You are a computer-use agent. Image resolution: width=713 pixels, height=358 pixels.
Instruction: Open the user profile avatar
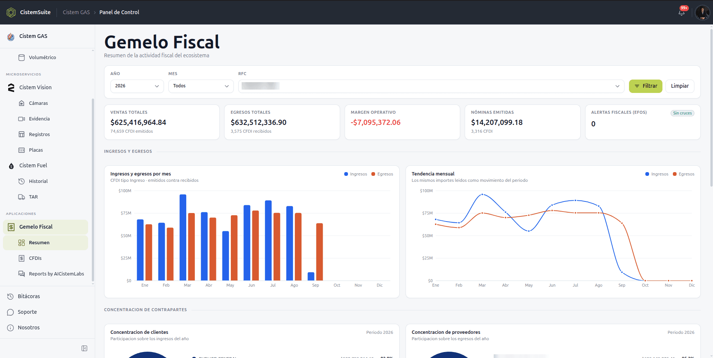[702, 12]
